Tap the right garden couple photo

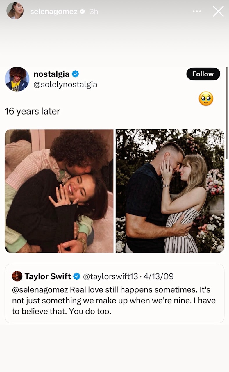point(170,190)
